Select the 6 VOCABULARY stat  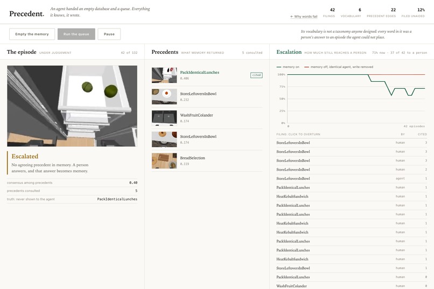(351, 13)
